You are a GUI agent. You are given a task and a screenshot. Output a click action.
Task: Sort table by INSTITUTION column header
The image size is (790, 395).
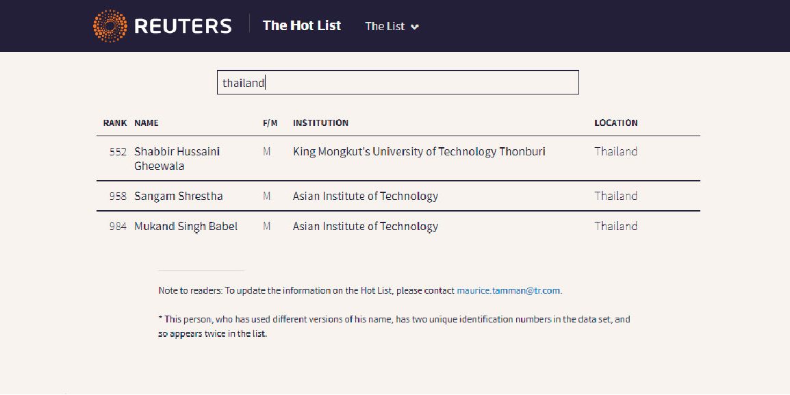coord(320,123)
